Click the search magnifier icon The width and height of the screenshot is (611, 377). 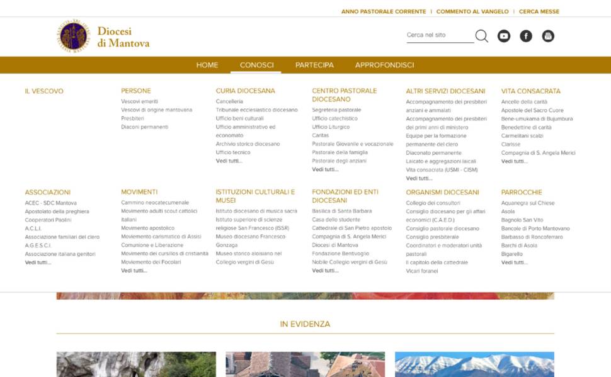click(481, 36)
